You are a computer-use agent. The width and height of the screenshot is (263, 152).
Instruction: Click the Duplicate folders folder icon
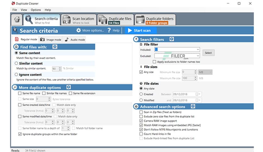(140, 19)
